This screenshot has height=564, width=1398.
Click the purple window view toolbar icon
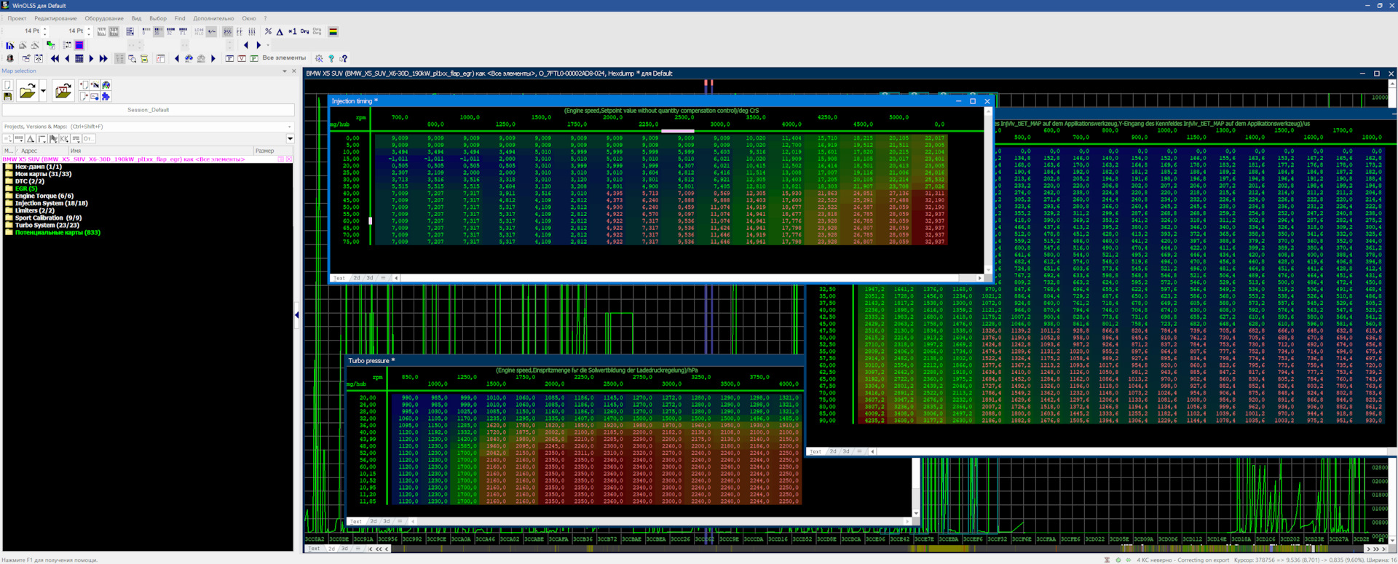(x=79, y=45)
